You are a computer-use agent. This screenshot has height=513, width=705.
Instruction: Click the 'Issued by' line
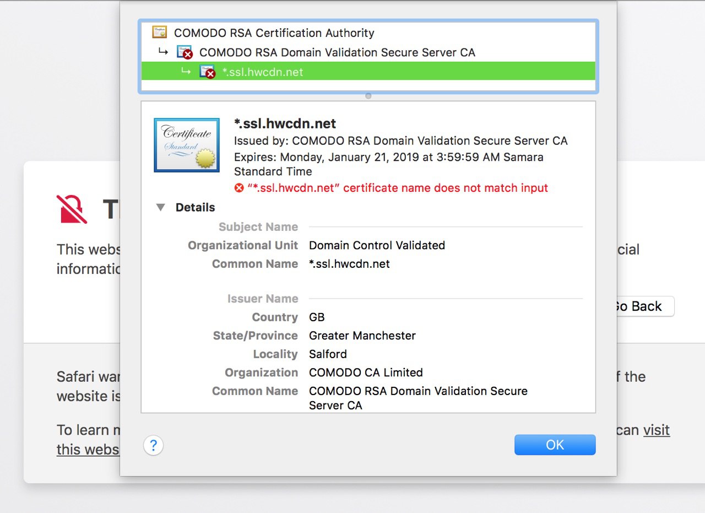pos(401,141)
